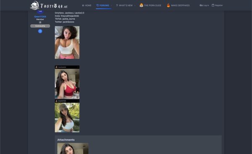Screen dimensions: 252x154
Task: Click the small person icon below Member
Action: [x=40, y=22]
